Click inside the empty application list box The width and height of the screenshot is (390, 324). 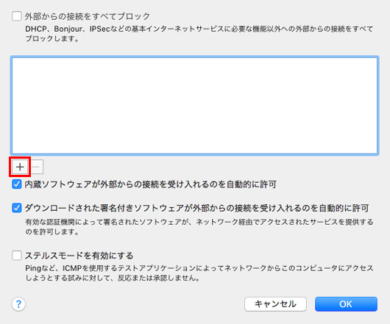(194, 106)
